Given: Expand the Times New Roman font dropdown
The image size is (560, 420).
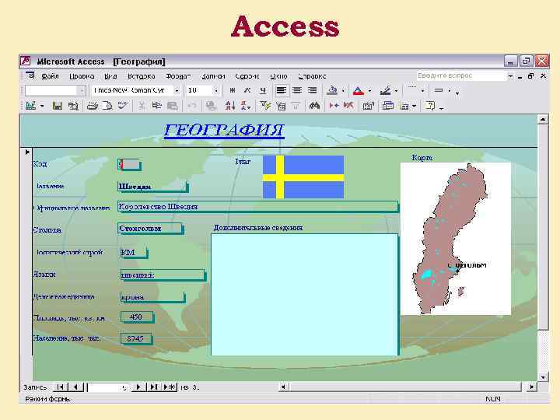Looking at the screenshot, I should point(177,91).
